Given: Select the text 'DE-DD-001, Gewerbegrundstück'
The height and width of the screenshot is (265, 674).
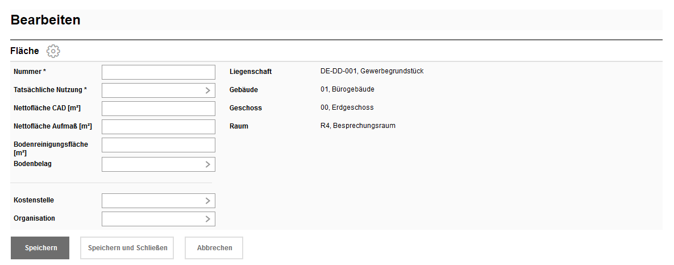Looking at the screenshot, I should [x=372, y=71].
